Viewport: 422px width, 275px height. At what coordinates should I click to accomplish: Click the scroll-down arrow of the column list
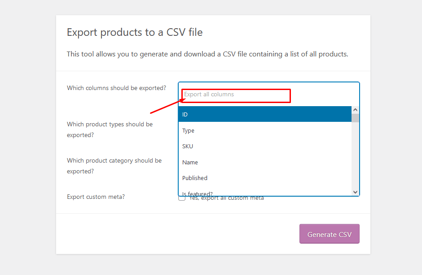click(355, 192)
